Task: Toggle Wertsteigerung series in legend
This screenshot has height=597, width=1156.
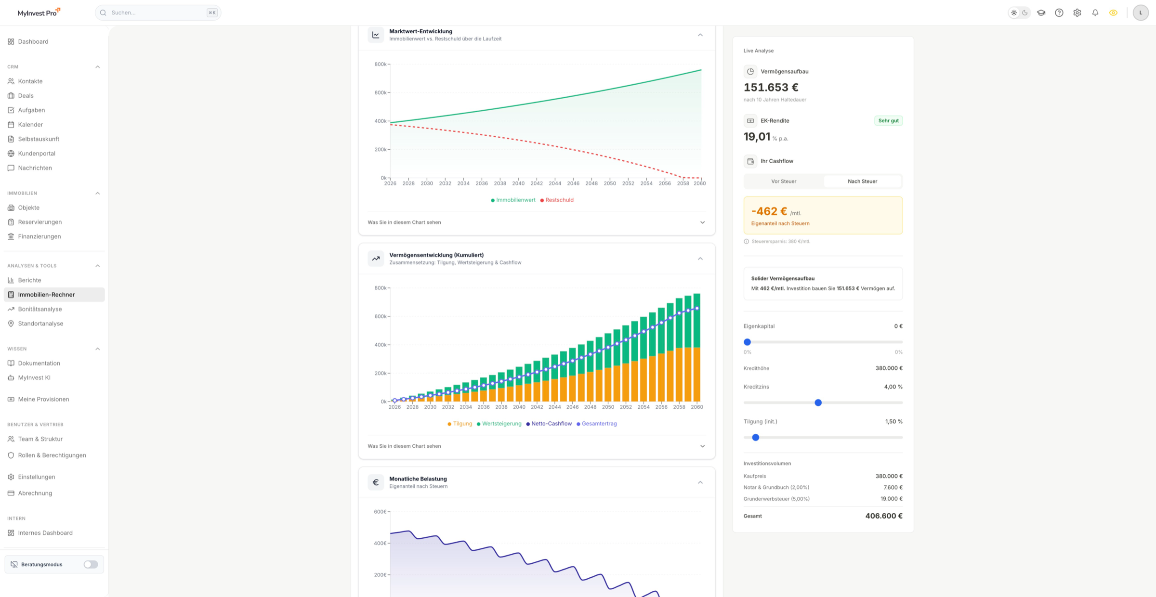Action: point(499,424)
